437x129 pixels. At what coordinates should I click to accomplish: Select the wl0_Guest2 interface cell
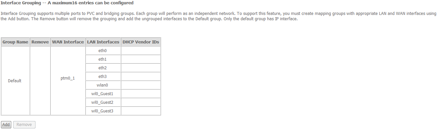(103, 102)
